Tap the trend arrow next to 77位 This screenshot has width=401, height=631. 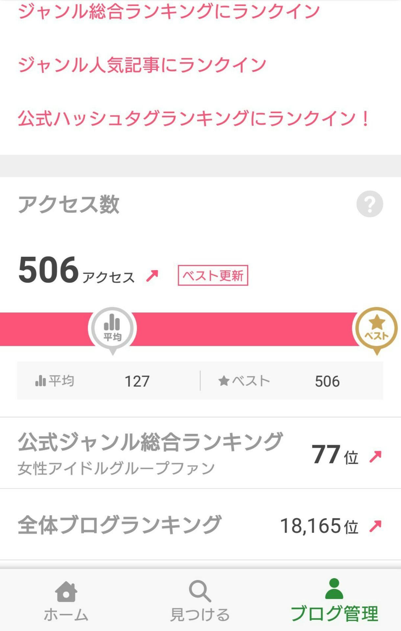point(375,456)
